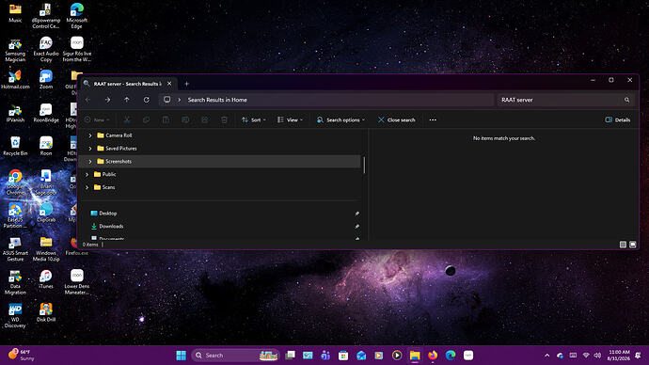The height and width of the screenshot is (365, 649).
Task: Add a new File Explorer tab
Action: (186, 84)
